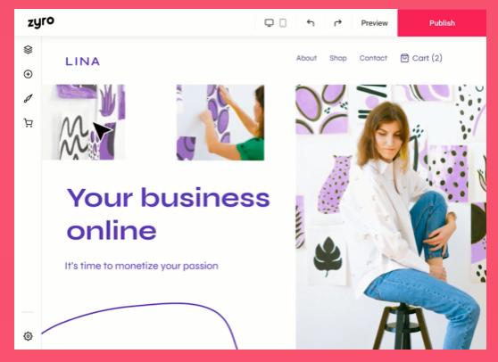Click the redo arrow

(x=337, y=23)
